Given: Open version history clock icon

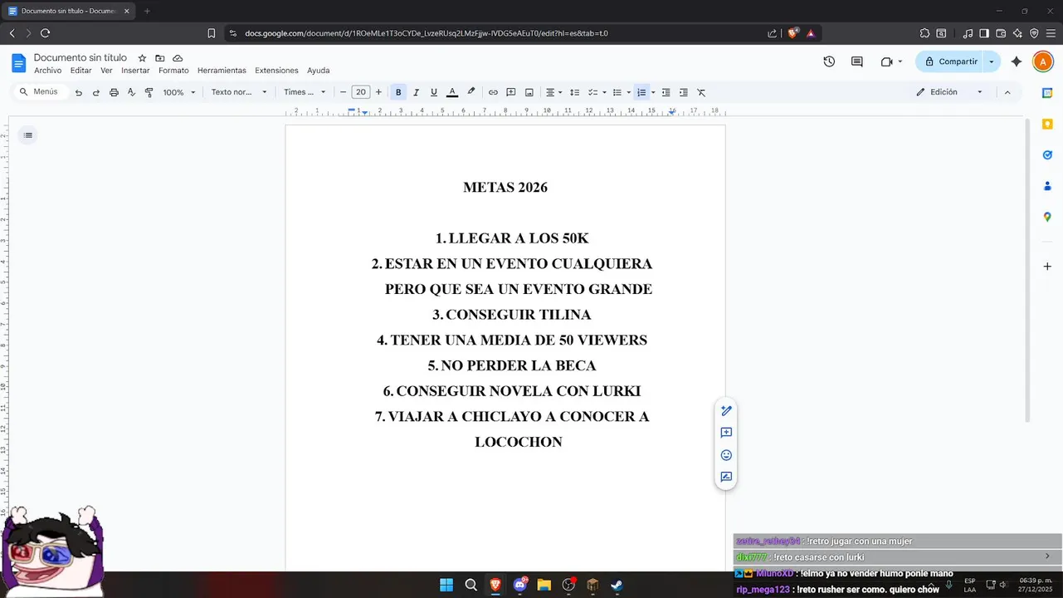Looking at the screenshot, I should point(829,61).
